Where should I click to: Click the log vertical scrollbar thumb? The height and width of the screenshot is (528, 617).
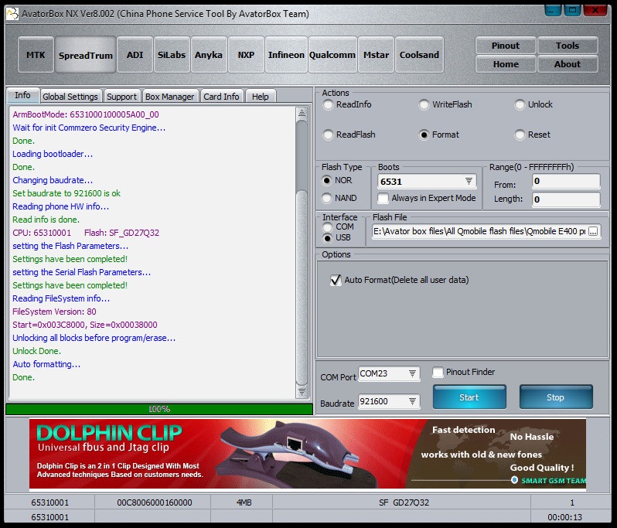pyautogui.click(x=302, y=288)
